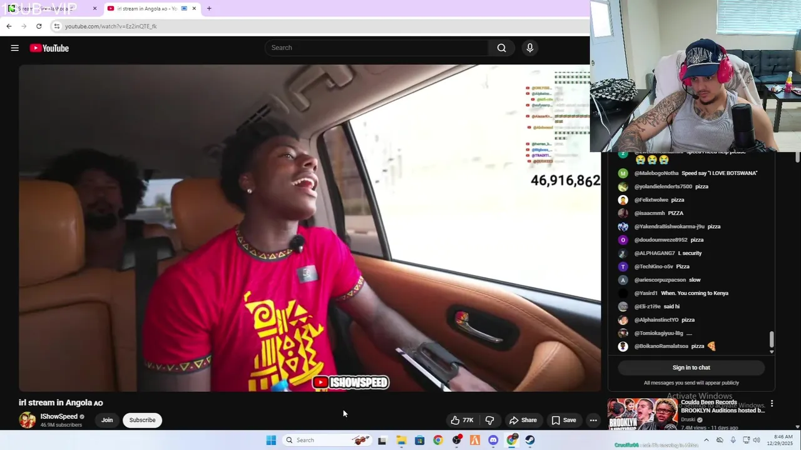Click chat user @AlphainstinctYO
Viewport: 801px width, 450px height.
click(656, 320)
